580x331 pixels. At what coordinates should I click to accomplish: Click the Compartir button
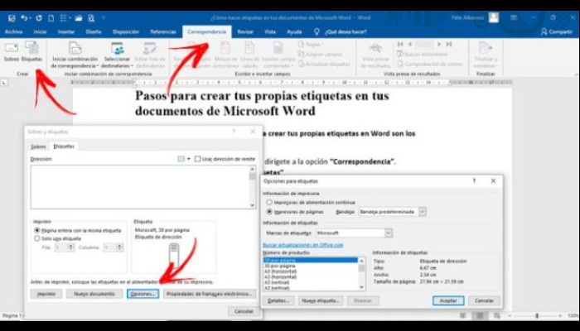point(556,32)
